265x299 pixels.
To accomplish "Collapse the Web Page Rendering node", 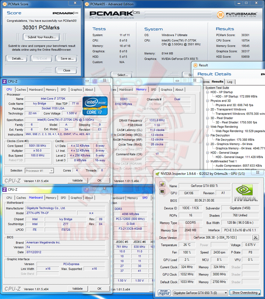I will point(208,127).
